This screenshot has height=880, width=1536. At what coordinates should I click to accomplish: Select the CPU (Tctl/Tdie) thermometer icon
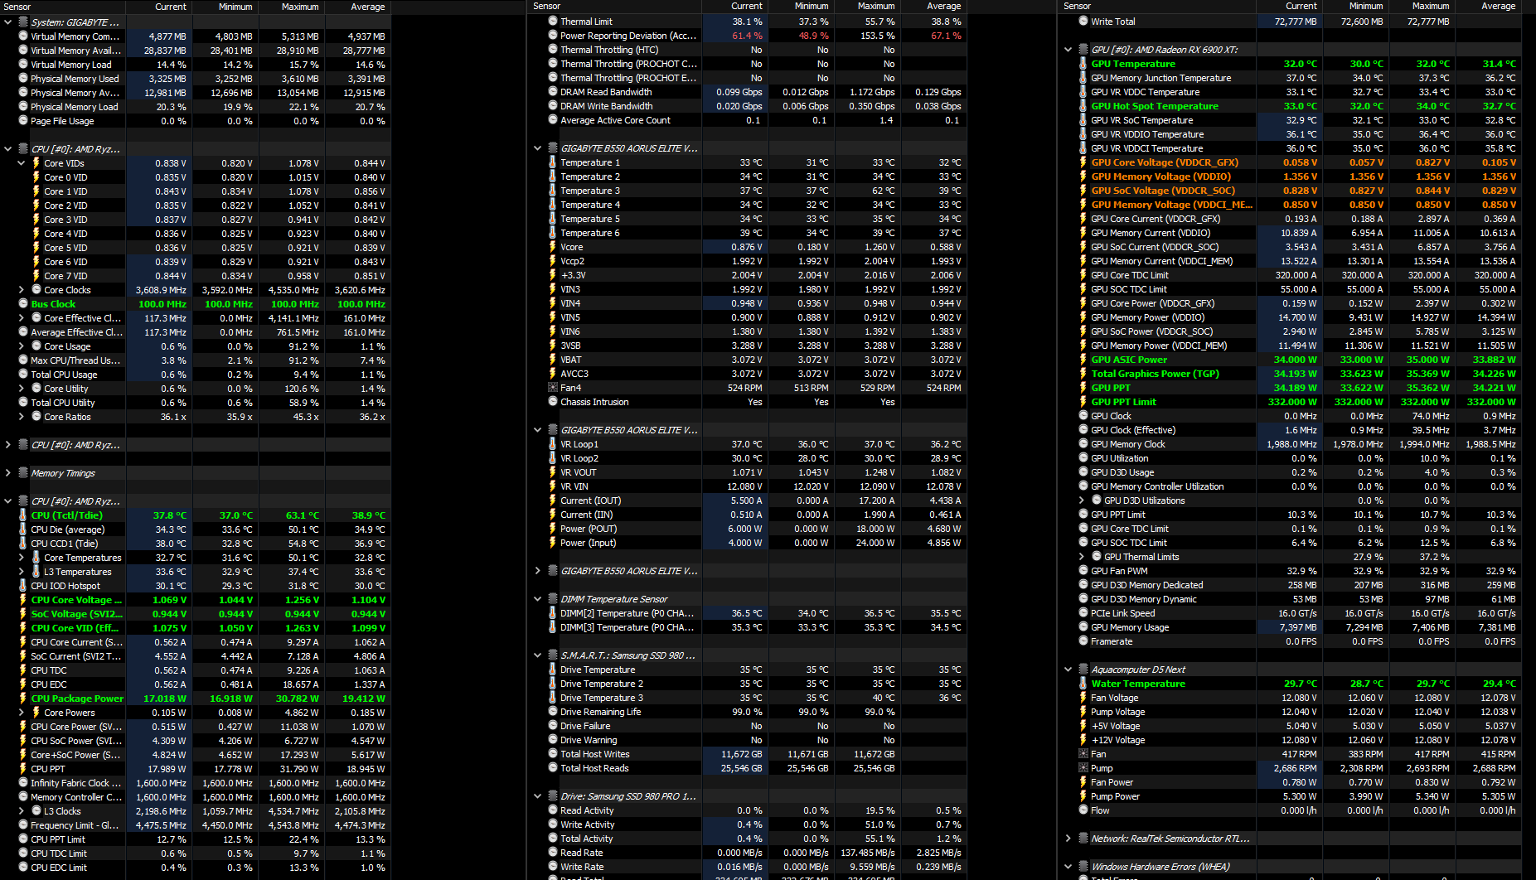(23, 515)
